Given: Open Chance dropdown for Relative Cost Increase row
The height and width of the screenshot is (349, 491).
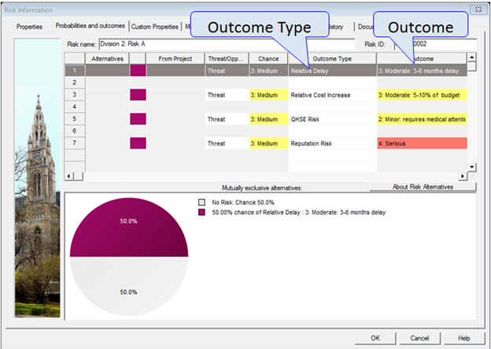Looking at the screenshot, I should click(x=268, y=95).
